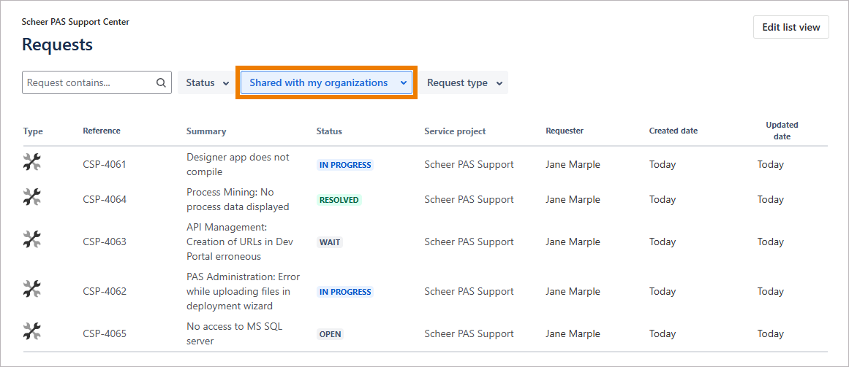The image size is (849, 367).
Task: Focus the Request contains search field
Action: (89, 83)
